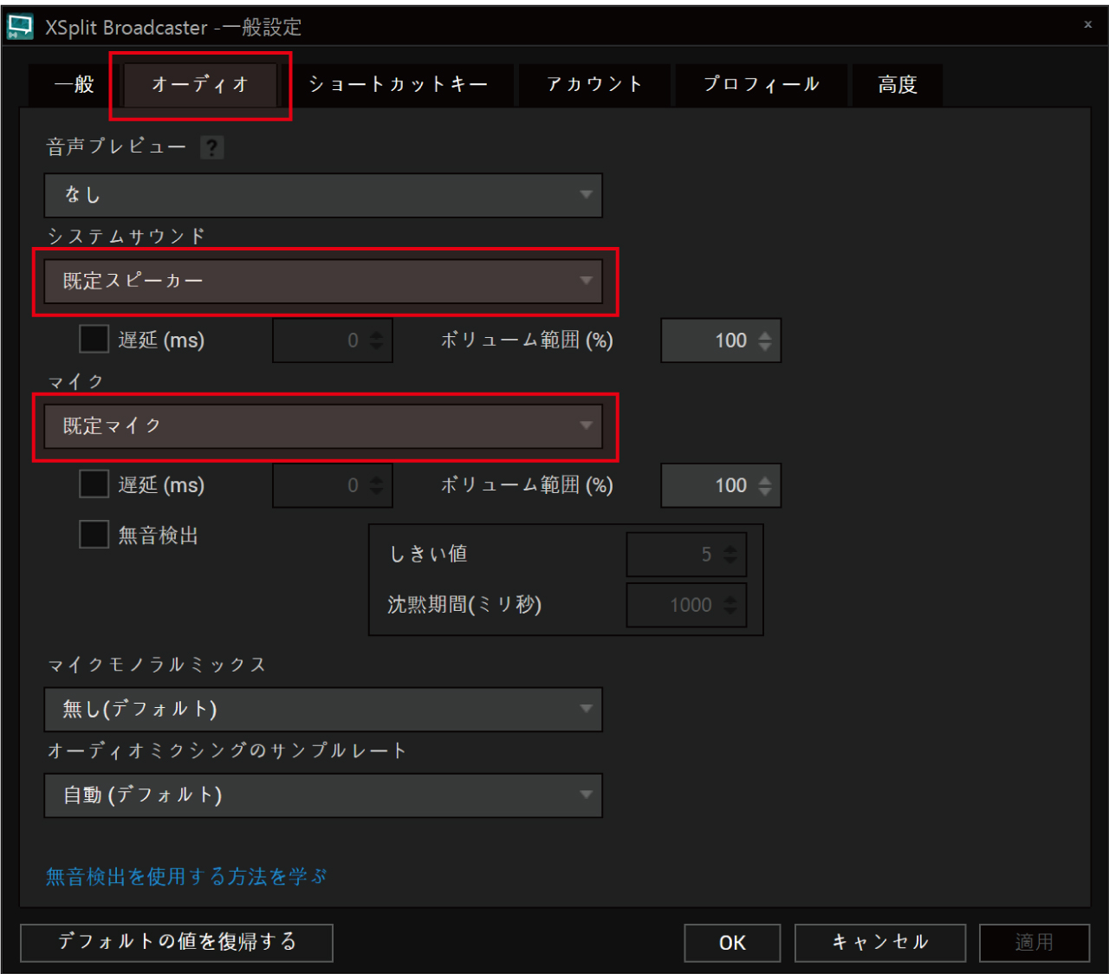Enable the system sound 遅延 (ms) checkbox
Screen dimensions: 1109x974
(94, 339)
